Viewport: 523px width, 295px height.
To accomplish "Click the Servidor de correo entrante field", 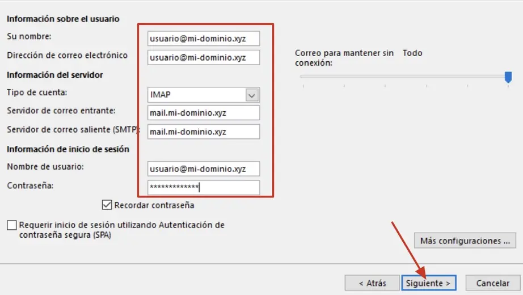I will point(204,113).
